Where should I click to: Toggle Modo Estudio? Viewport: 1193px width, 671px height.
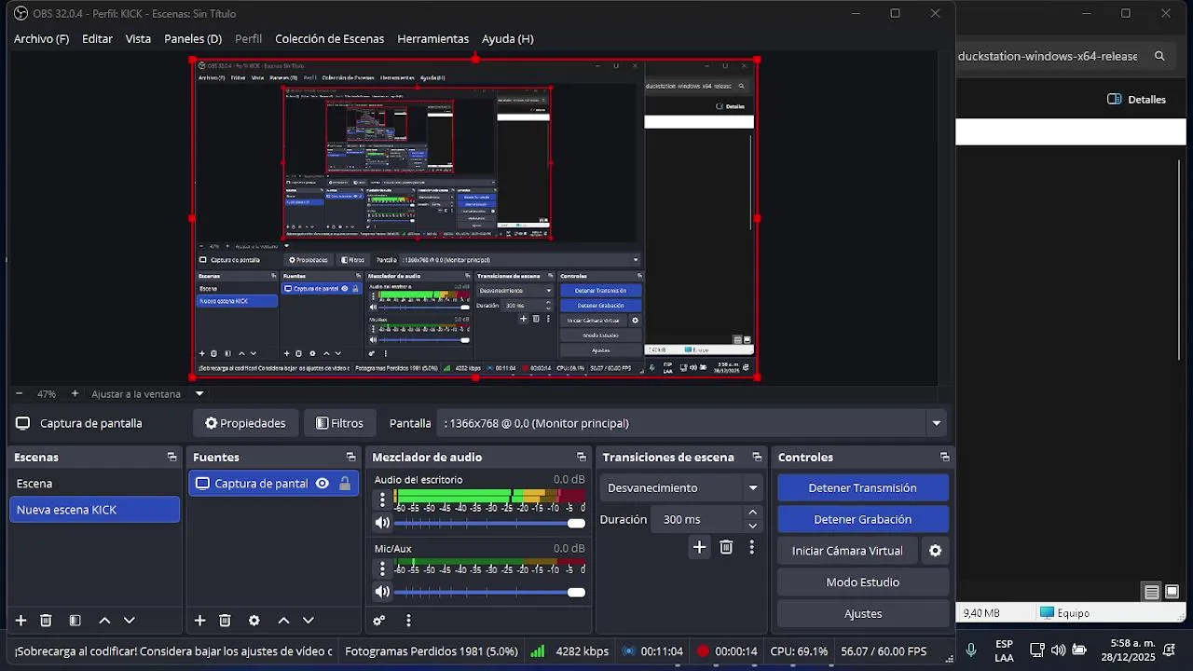click(x=863, y=582)
